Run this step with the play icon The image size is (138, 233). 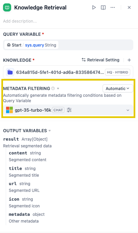click(x=94, y=7)
